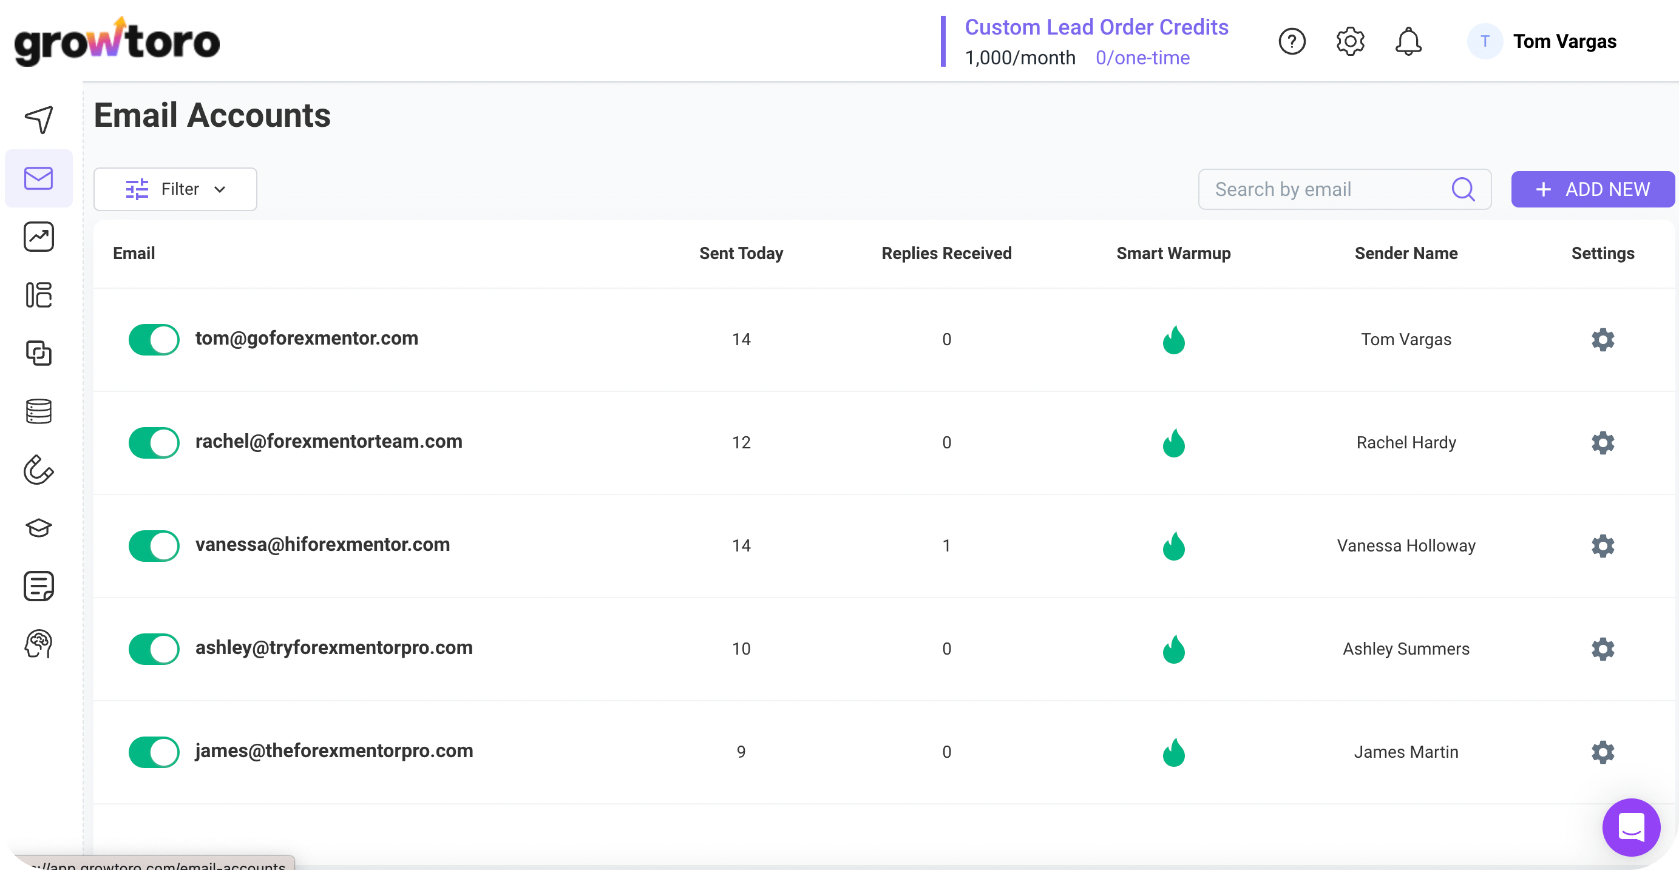The width and height of the screenshot is (1679, 870).
Task: Click the 1,000/month credits text
Action: [1020, 58]
